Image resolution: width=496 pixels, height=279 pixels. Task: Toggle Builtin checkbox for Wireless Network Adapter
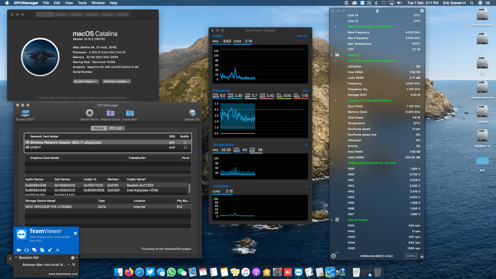coord(185,142)
